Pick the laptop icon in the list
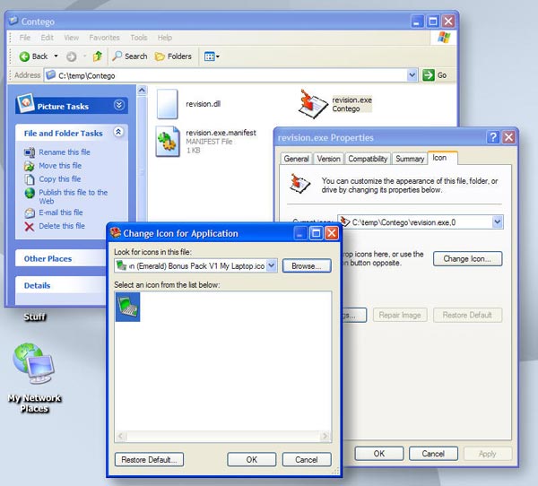Viewport: 538px width, 486px height. (x=127, y=307)
